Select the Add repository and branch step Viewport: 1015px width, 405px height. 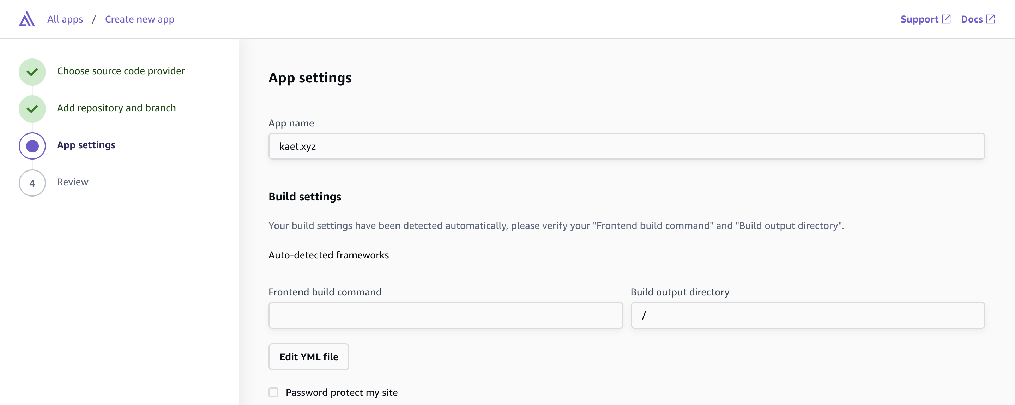coord(116,108)
